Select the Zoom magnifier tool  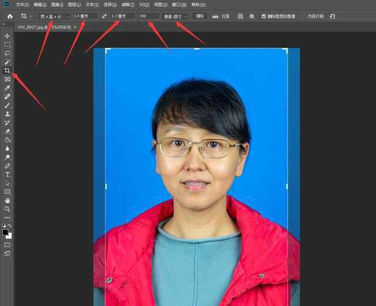click(x=8, y=209)
